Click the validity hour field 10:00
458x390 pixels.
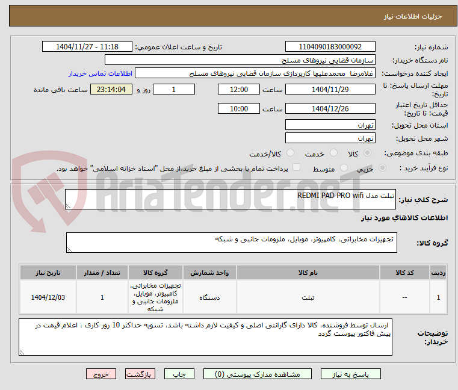(x=239, y=108)
